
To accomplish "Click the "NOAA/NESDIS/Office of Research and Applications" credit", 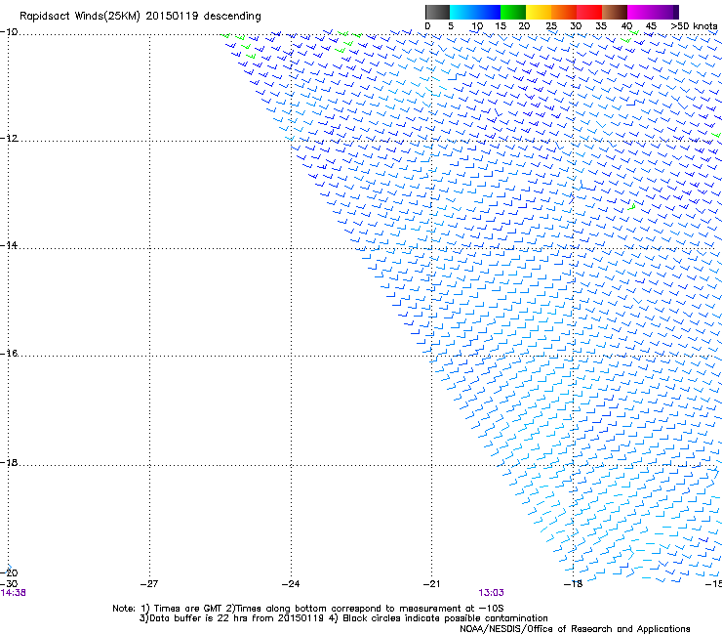I will click(x=575, y=629).
